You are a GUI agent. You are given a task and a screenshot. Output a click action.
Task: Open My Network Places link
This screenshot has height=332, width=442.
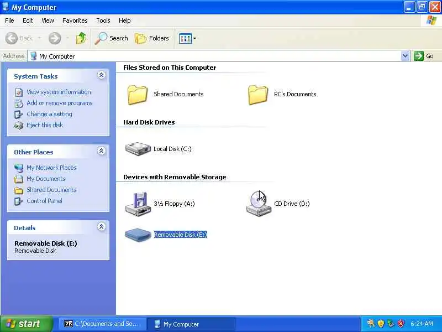click(51, 168)
